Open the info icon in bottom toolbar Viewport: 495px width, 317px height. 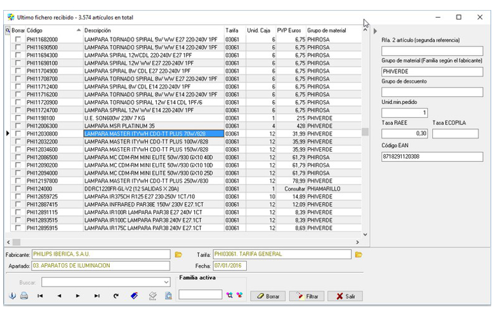pyautogui.click(x=12, y=296)
